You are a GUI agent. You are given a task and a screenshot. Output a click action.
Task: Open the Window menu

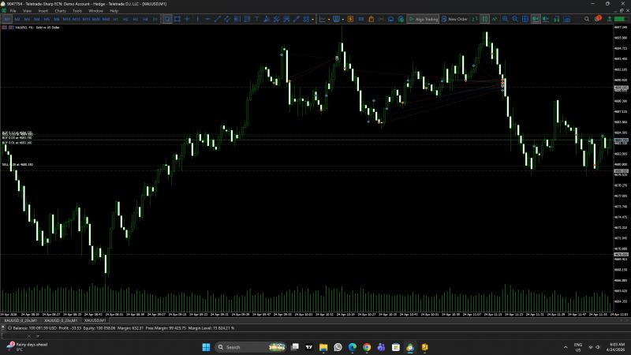point(95,11)
